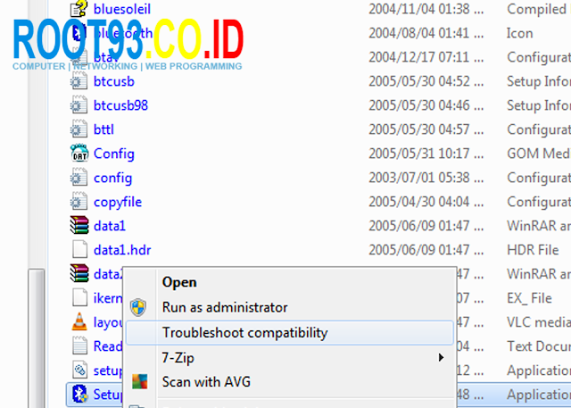The image size is (571, 408).
Task: Click the VLC cone icon
Action: coord(79,321)
